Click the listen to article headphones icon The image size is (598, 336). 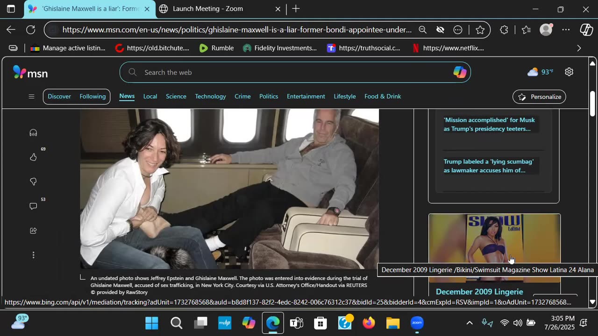coord(33,133)
